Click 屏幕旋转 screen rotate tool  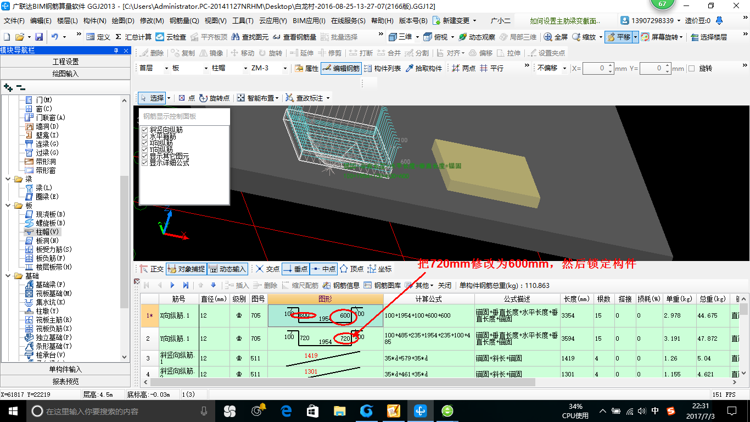tap(661, 37)
